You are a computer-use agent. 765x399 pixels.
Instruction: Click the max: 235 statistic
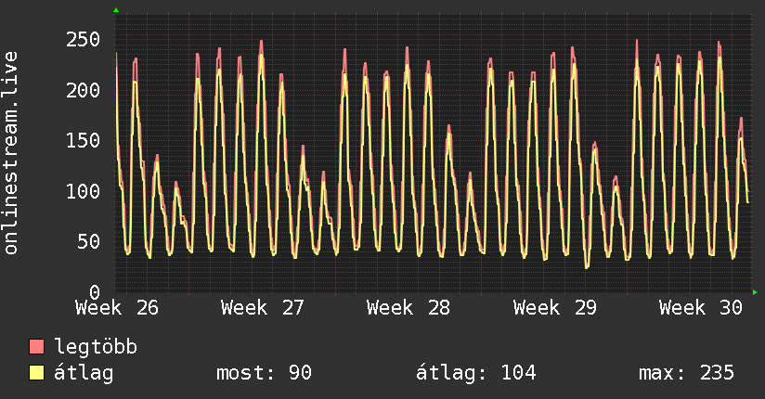pos(686,373)
